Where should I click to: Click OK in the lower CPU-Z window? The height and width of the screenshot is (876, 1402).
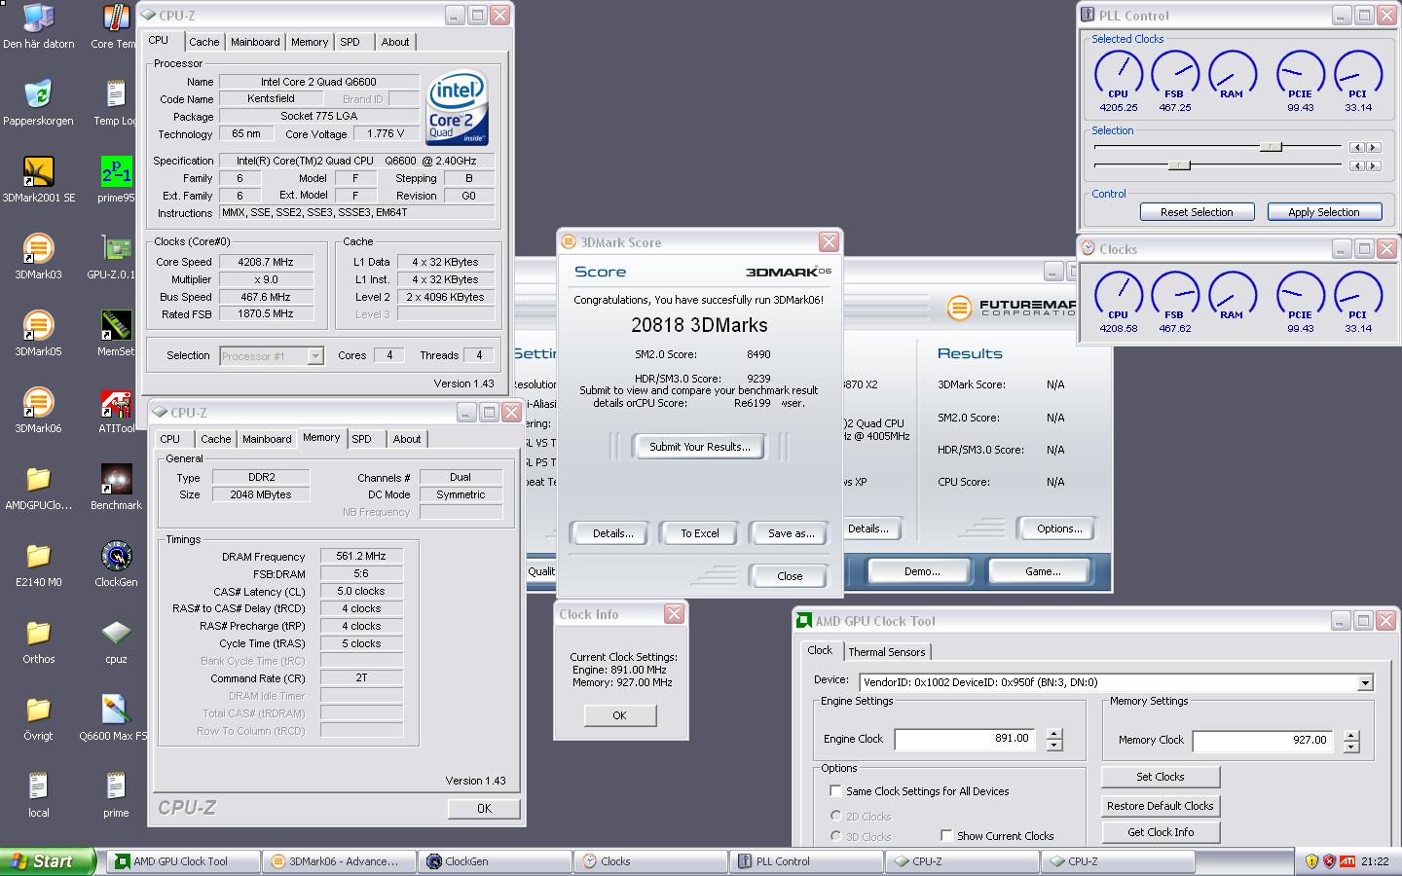(484, 808)
